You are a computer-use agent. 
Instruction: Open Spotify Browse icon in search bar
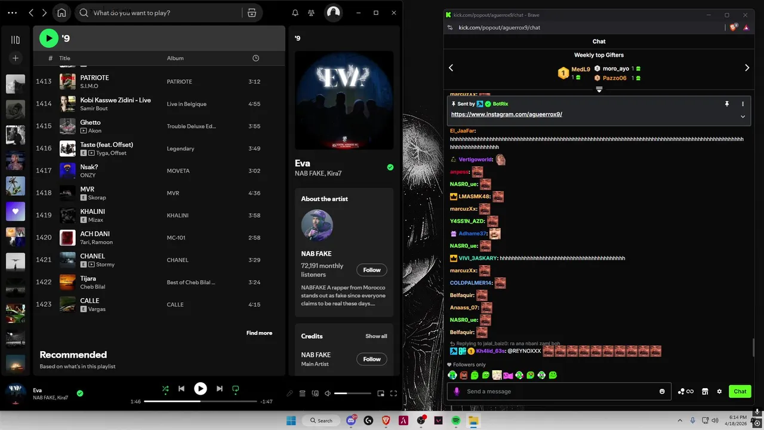(x=252, y=13)
